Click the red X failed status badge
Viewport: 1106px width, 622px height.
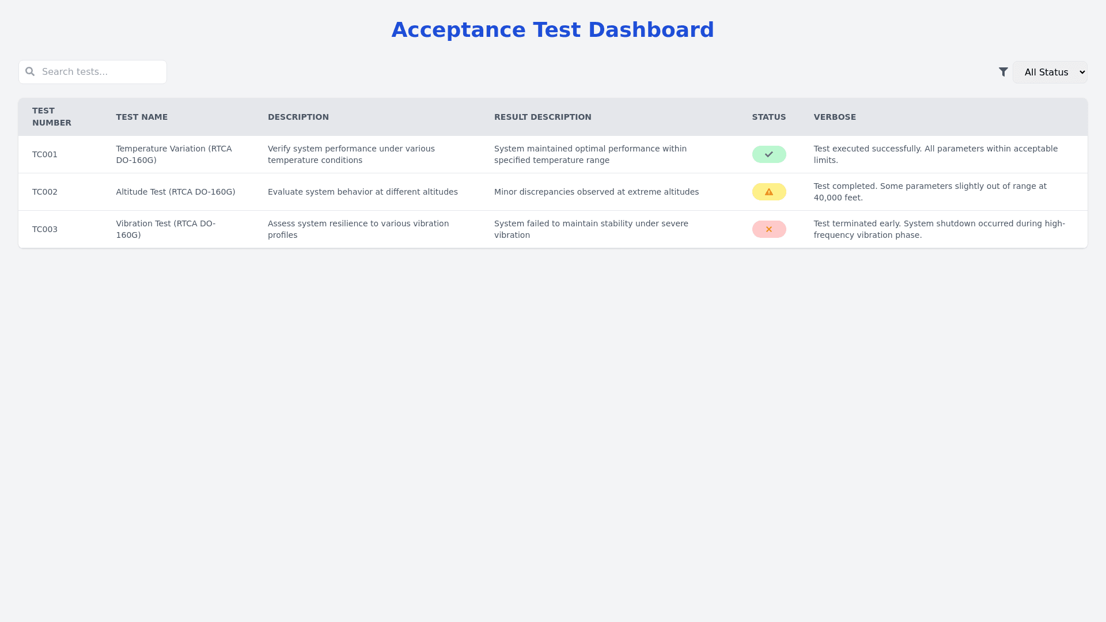click(x=769, y=229)
